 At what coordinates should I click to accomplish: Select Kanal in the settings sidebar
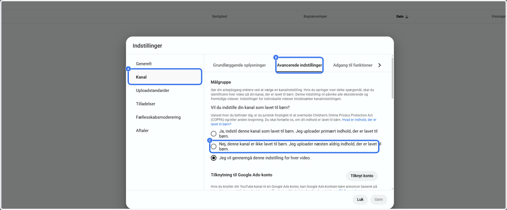point(165,77)
